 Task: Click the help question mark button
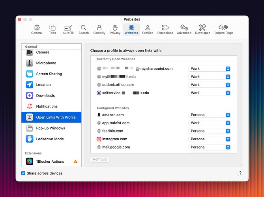(240, 173)
